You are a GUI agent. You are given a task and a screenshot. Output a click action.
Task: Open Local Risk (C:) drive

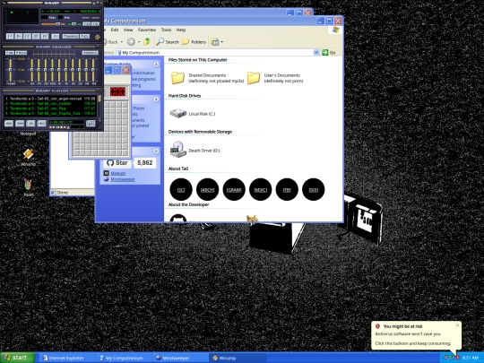(193, 114)
